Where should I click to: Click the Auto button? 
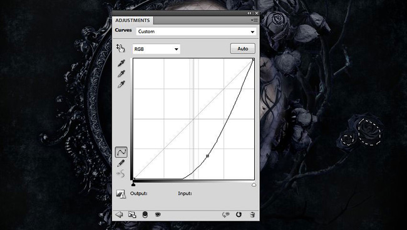coord(243,49)
